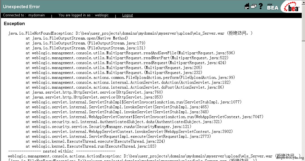Viewport: 305px width, 161px height.
Task: Click the Connected to mydomain label
Action: tap(24, 15)
